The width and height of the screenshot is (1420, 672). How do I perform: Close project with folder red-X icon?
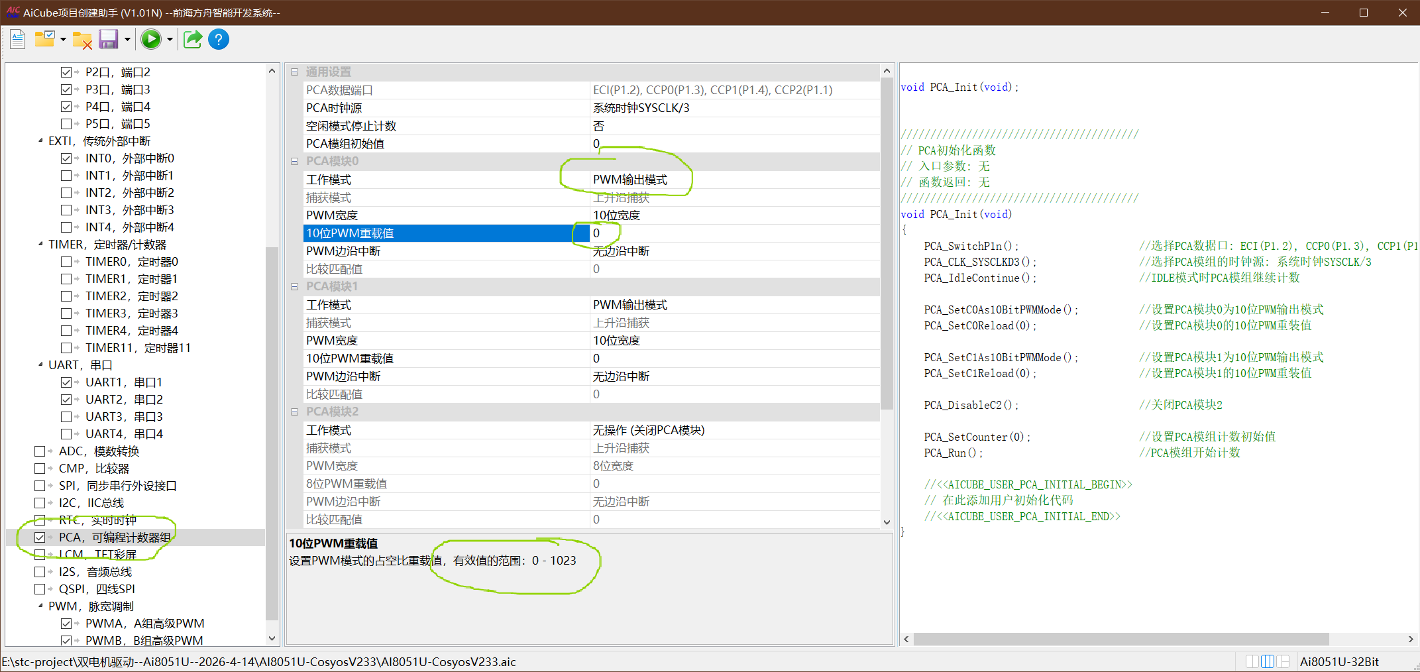(82, 40)
